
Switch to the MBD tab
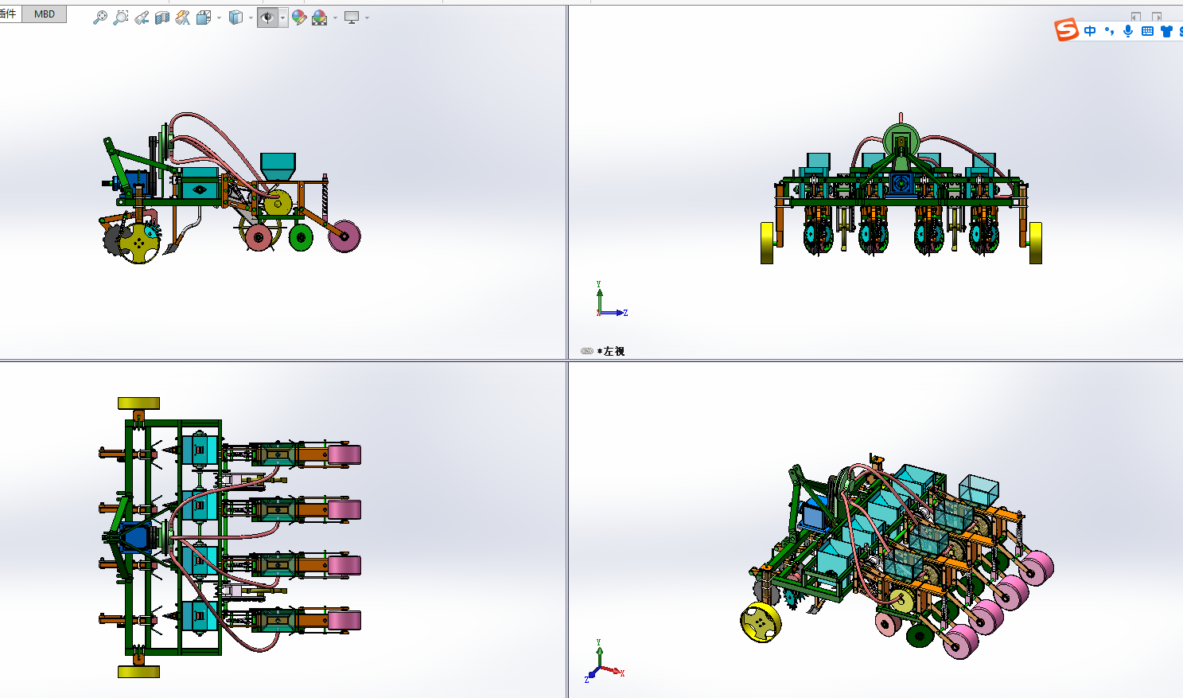click(45, 14)
